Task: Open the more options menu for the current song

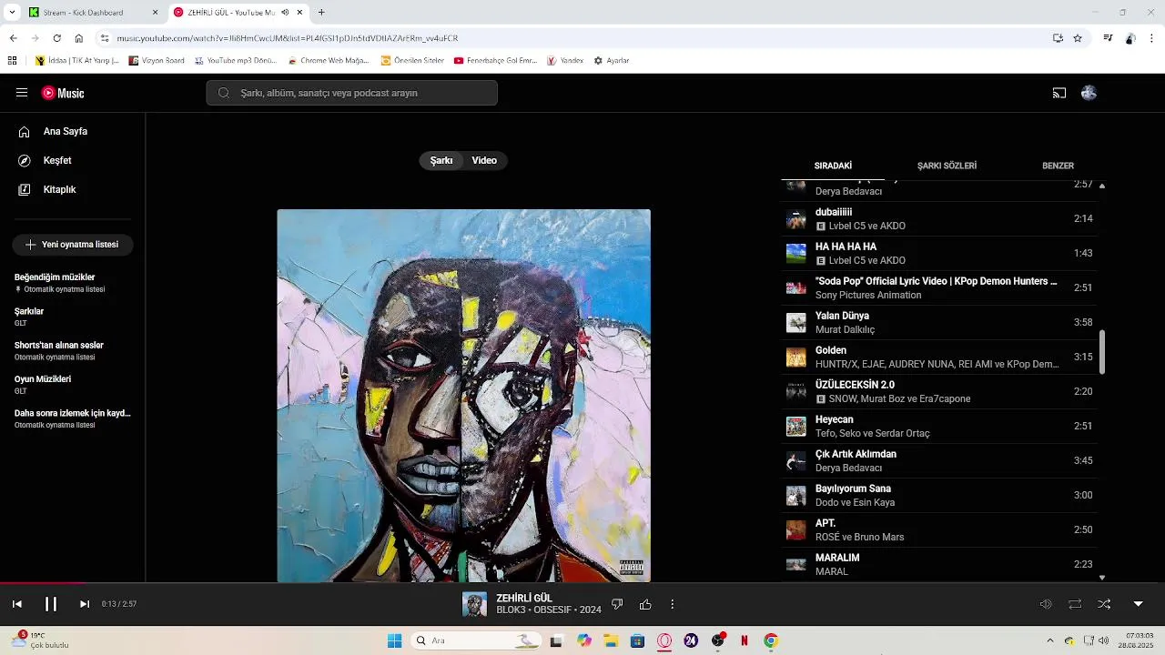Action: (x=673, y=604)
